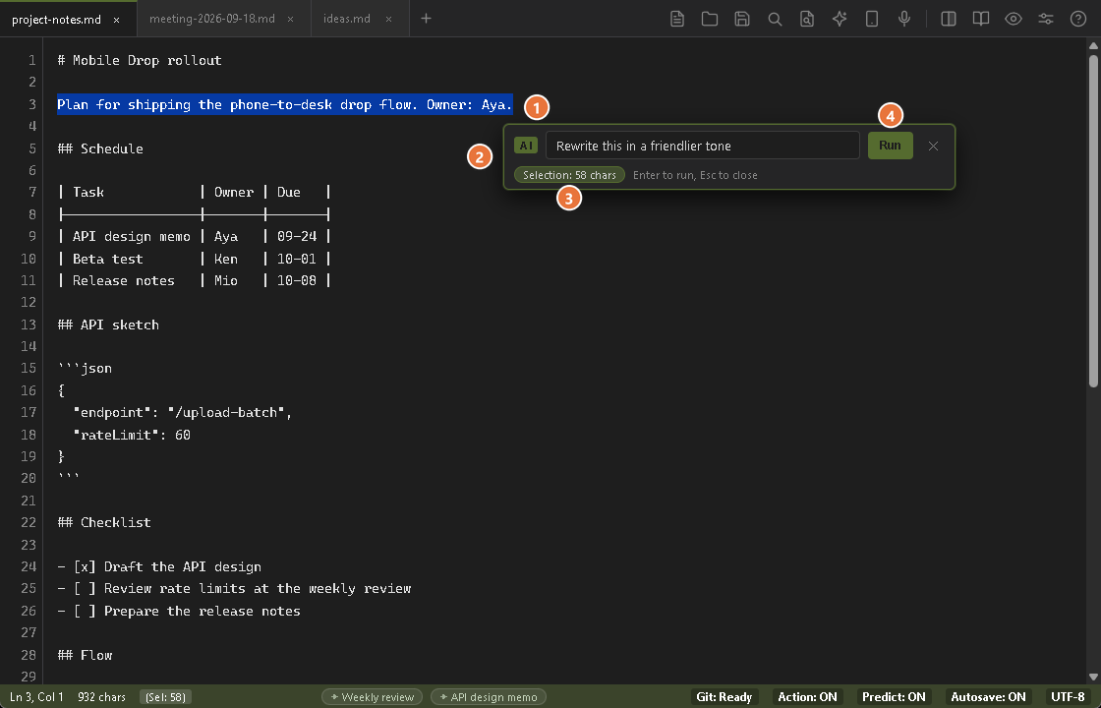The width and height of the screenshot is (1101, 708).
Task: Open settings sliders icon
Action: [x=1046, y=19]
